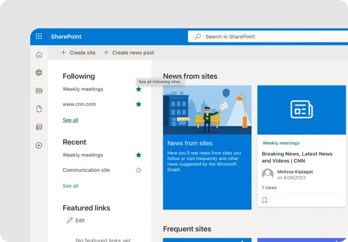
Task: Unfollow Weekly meetings under Following
Action: (138, 89)
